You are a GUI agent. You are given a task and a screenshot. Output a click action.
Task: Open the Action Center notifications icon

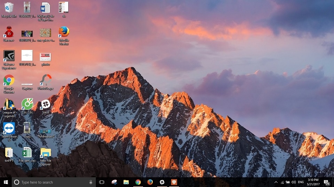(x=327, y=182)
